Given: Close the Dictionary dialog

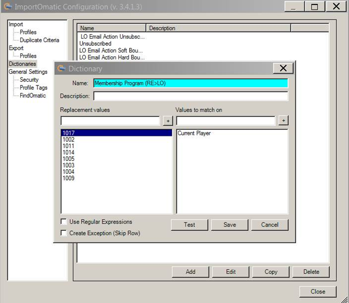Looking at the screenshot, I should (283, 68).
